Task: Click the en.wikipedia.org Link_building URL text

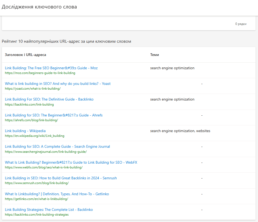Action: point(35,136)
